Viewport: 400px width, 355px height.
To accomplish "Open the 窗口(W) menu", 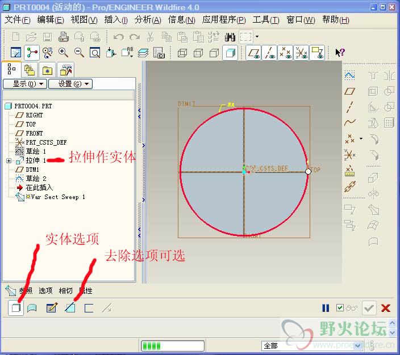I will (x=301, y=20).
